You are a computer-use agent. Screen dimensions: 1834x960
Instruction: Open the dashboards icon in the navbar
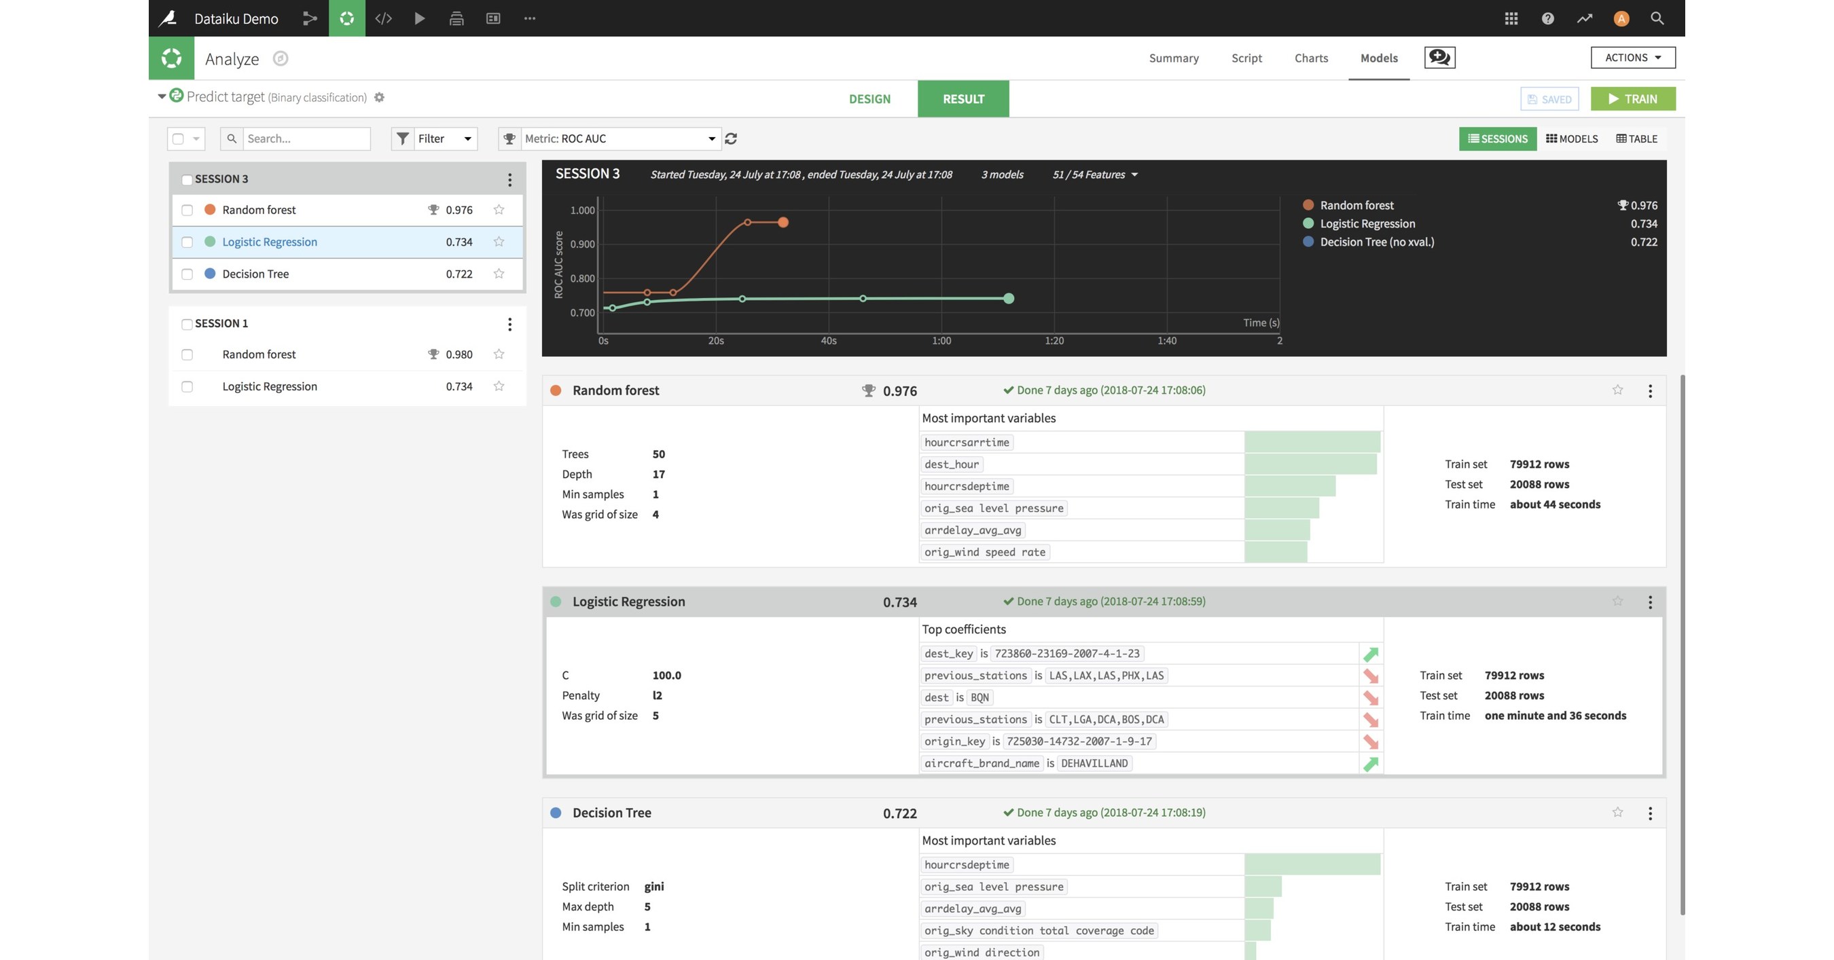coord(492,18)
